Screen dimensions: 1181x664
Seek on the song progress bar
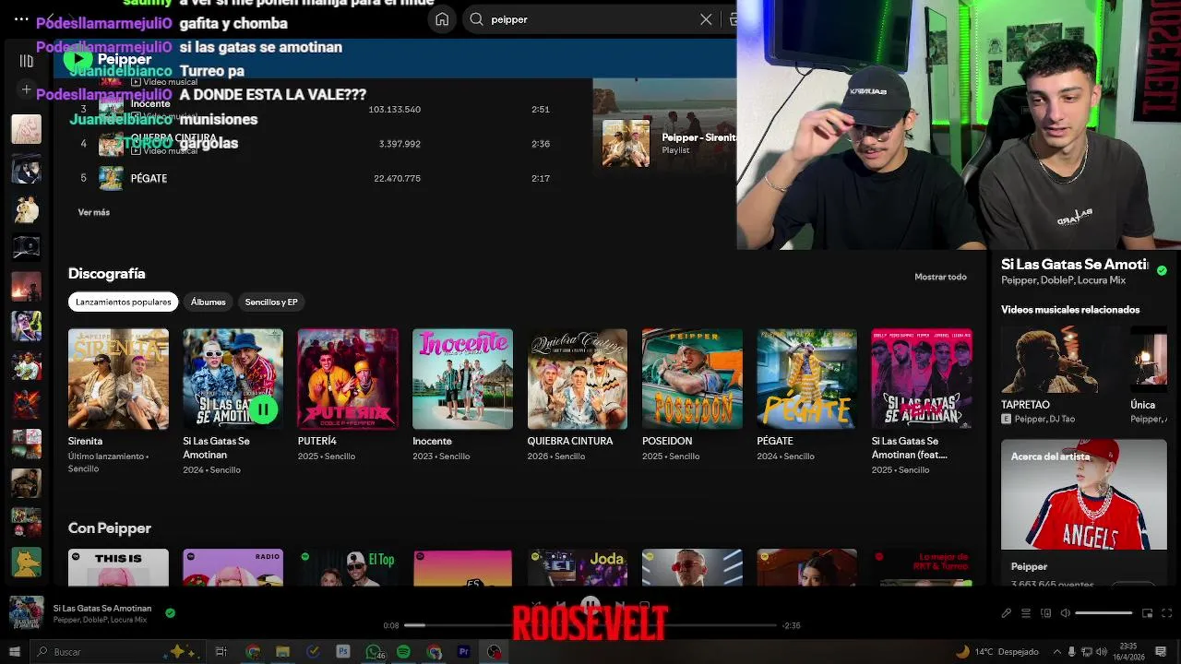pyautogui.click(x=590, y=625)
